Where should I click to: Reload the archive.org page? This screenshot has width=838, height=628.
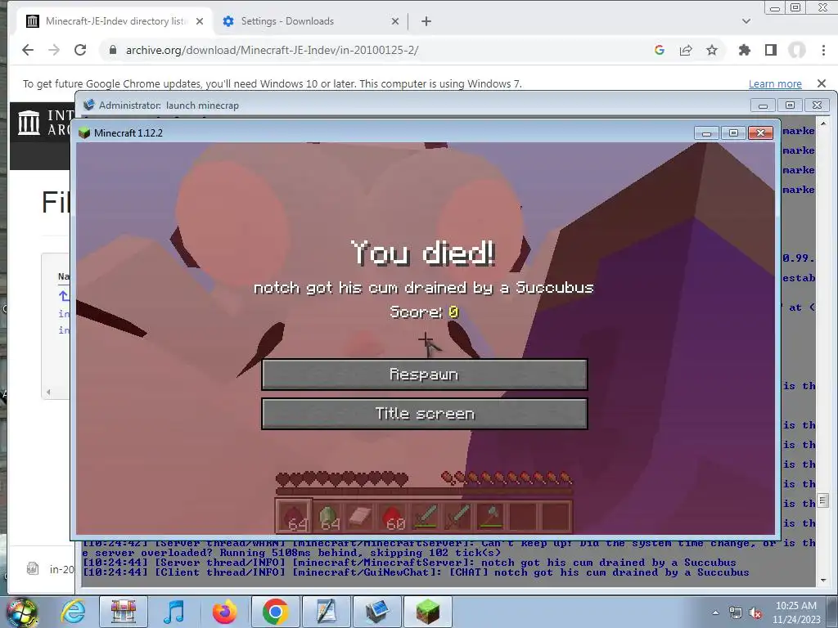click(x=80, y=50)
